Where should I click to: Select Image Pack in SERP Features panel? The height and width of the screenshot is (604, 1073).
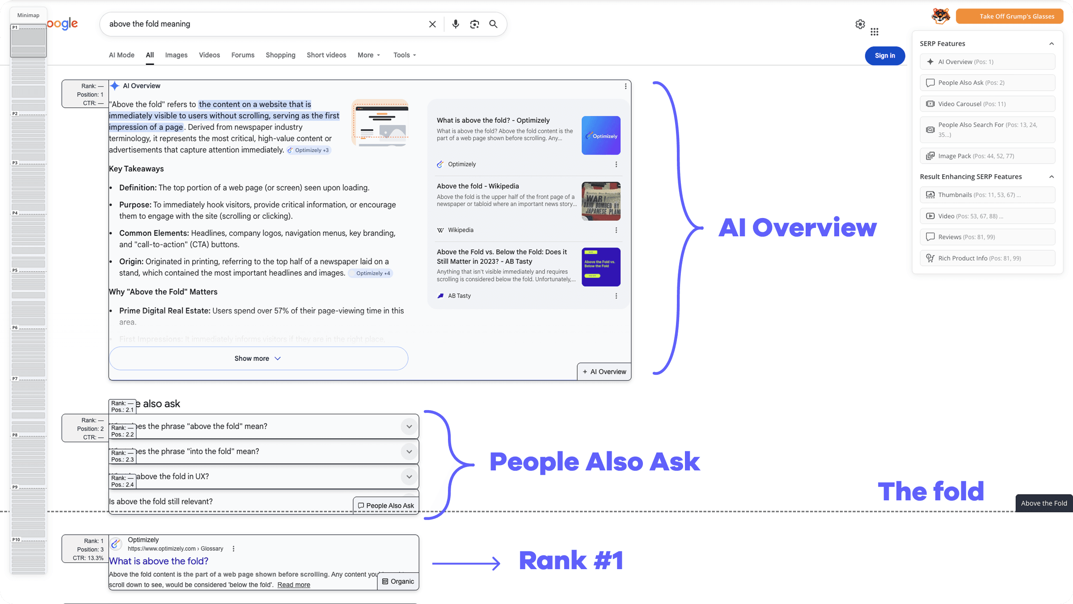point(987,156)
